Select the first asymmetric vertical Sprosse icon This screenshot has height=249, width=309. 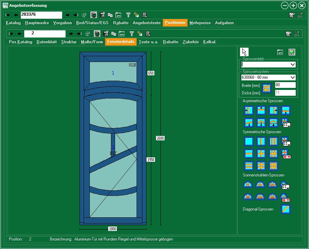pyautogui.click(x=249, y=110)
